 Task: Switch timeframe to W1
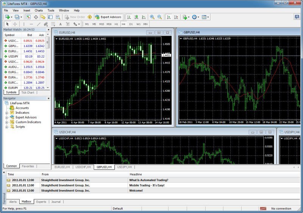point(138,24)
